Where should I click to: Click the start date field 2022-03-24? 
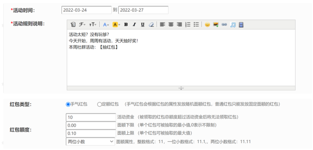coord(86,10)
